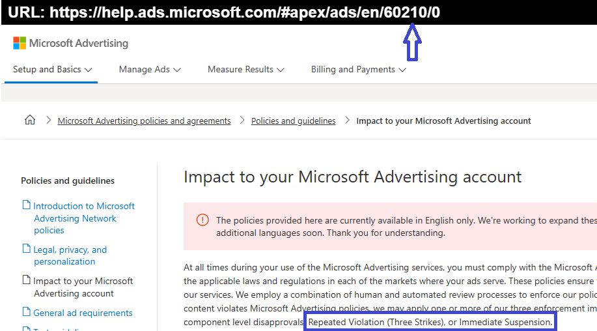Expand the Billing and Payments chevron

[x=402, y=70]
